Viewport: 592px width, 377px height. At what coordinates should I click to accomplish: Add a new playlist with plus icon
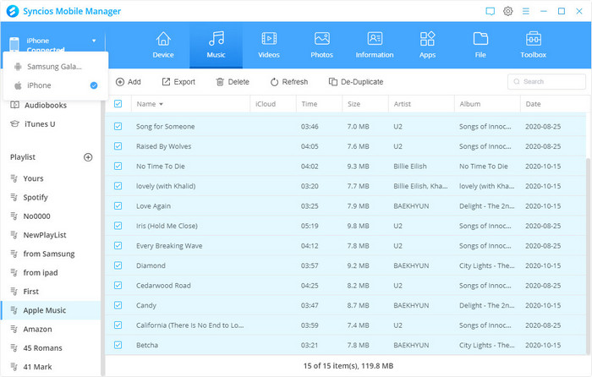pos(88,157)
